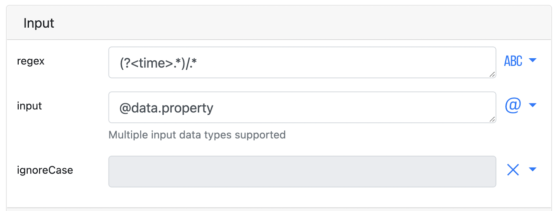Click the greyed-out ignoreCase field
Viewport: 553px width, 211px height.
coord(302,172)
